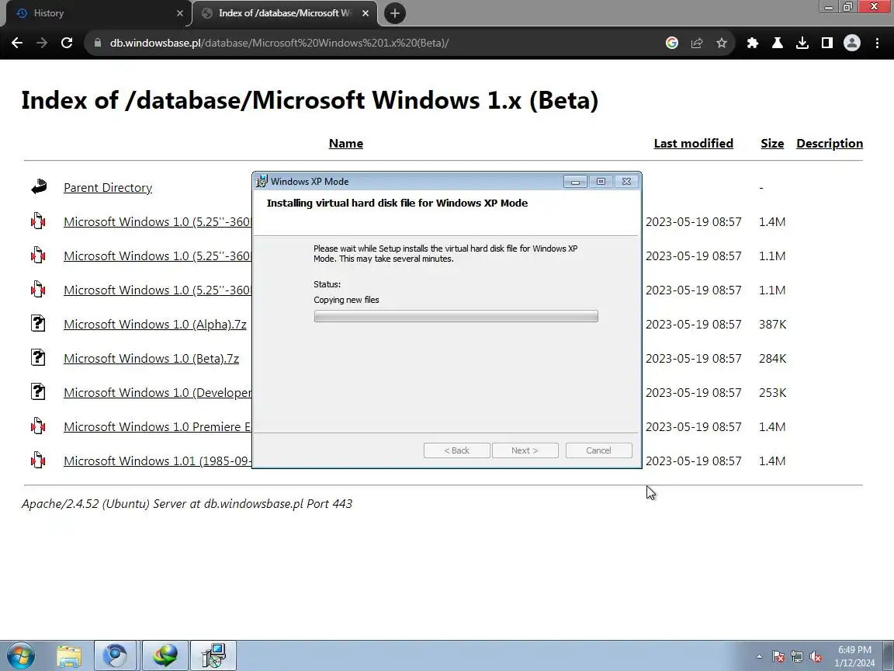
Task: Minimize the Windows XP Mode dialog
Action: pyautogui.click(x=575, y=182)
